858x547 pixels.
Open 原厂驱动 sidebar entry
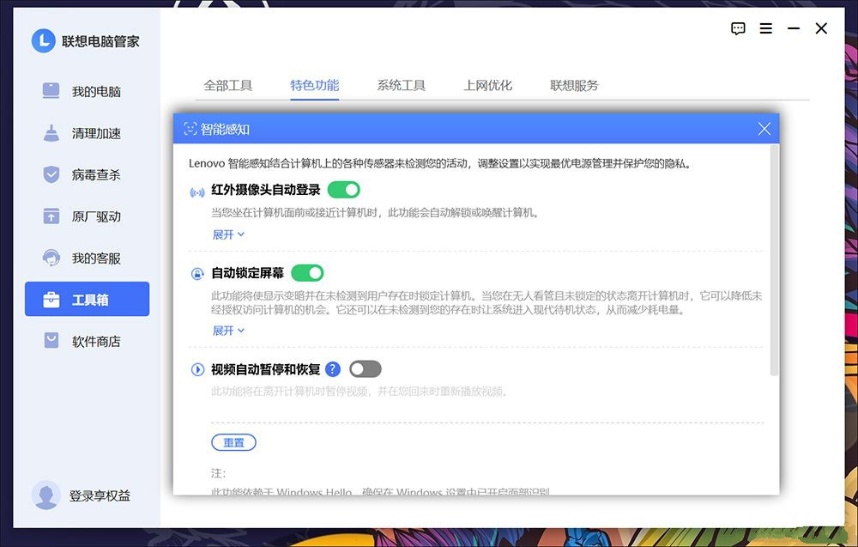(87, 216)
